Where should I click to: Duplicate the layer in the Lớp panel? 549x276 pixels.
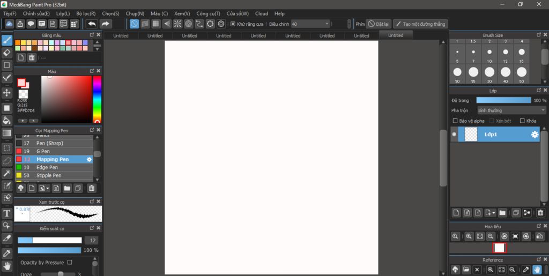point(516,212)
